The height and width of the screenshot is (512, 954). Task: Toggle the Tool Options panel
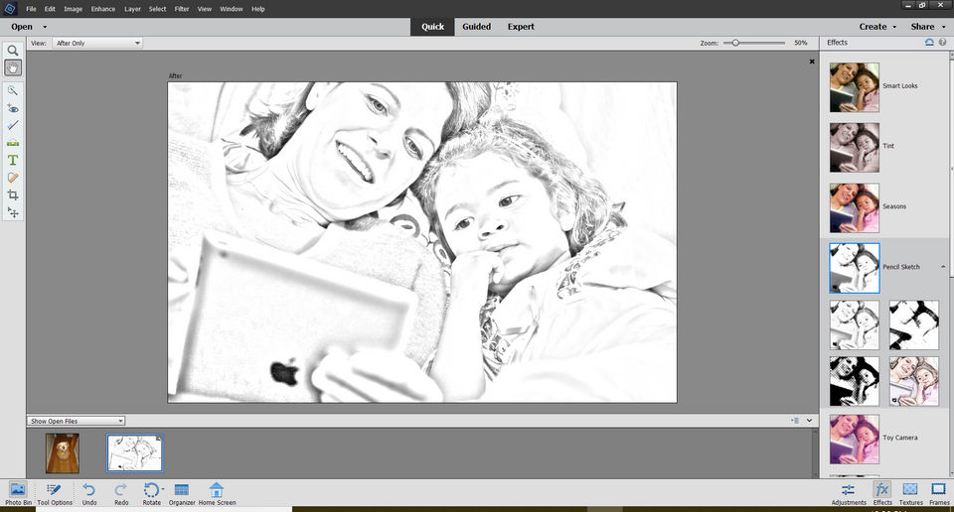click(x=55, y=493)
